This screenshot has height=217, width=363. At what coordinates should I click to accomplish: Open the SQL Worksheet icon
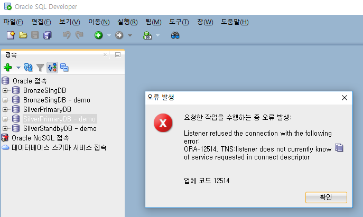pyautogui.click(x=147, y=35)
